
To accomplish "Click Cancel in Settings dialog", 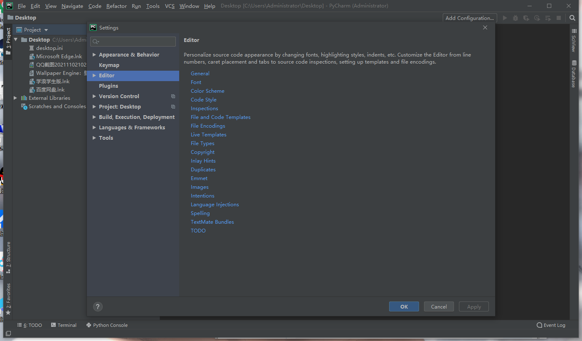I will pyautogui.click(x=439, y=306).
